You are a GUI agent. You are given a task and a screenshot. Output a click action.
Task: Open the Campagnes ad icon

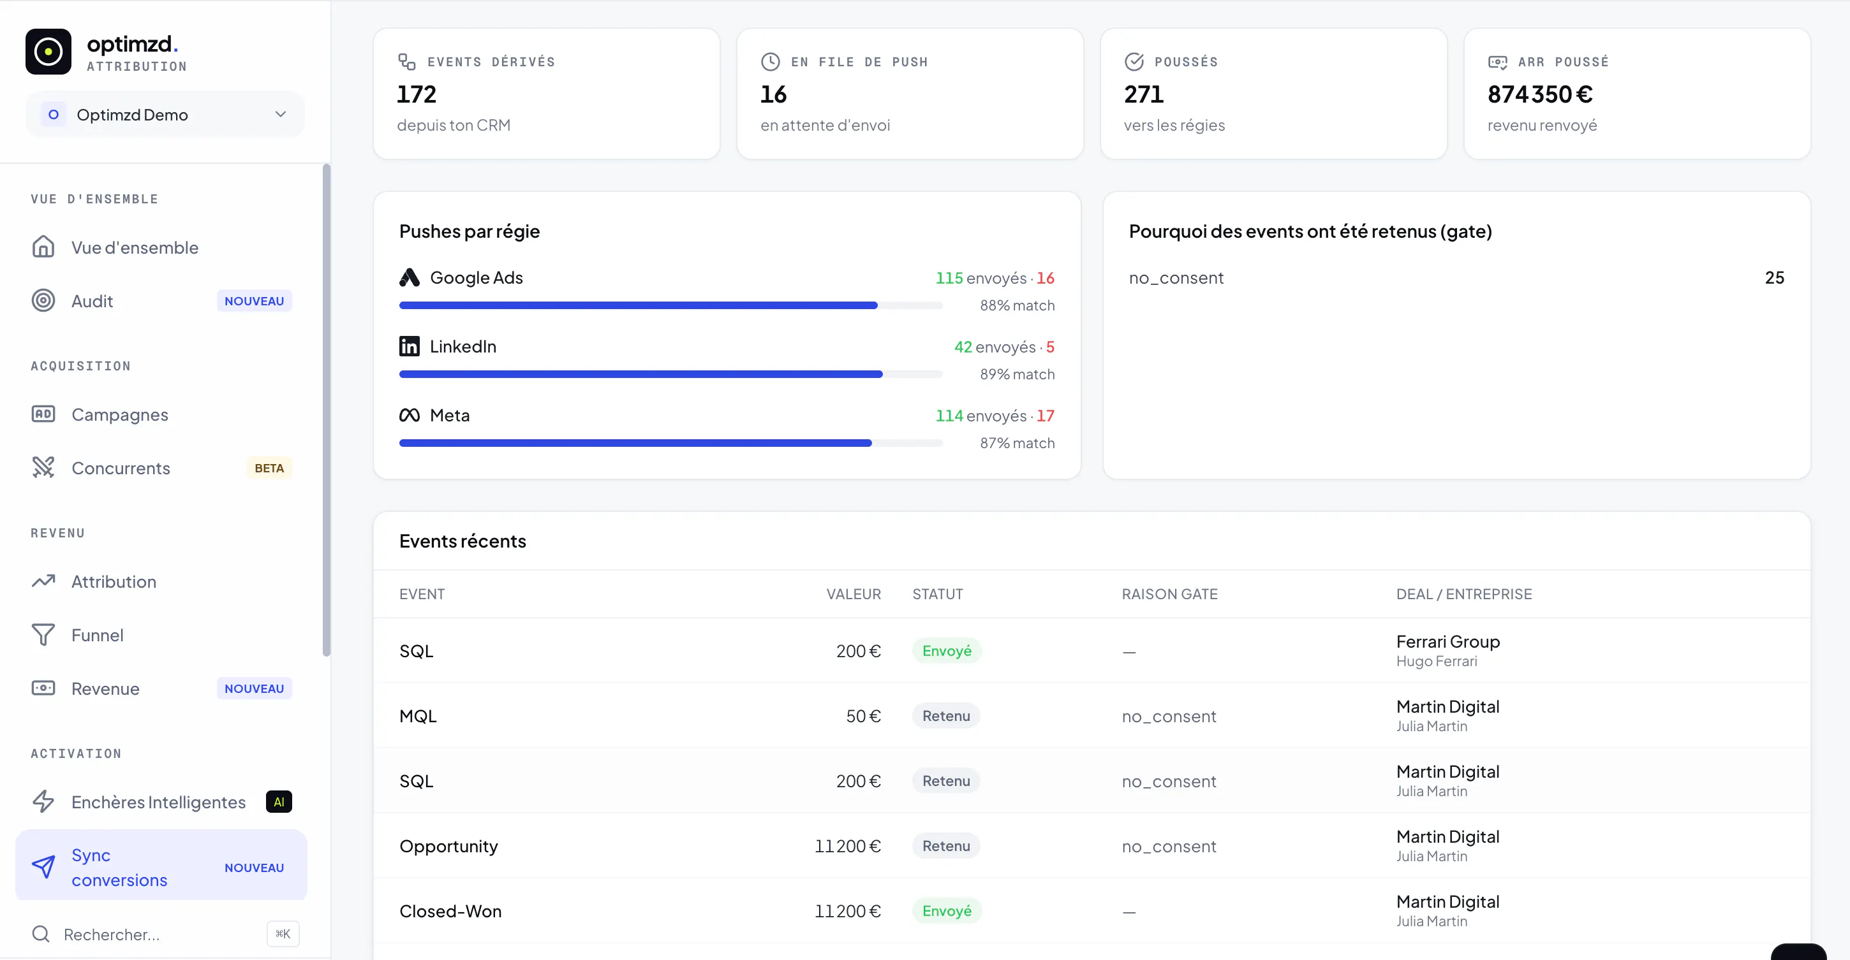pyautogui.click(x=43, y=414)
